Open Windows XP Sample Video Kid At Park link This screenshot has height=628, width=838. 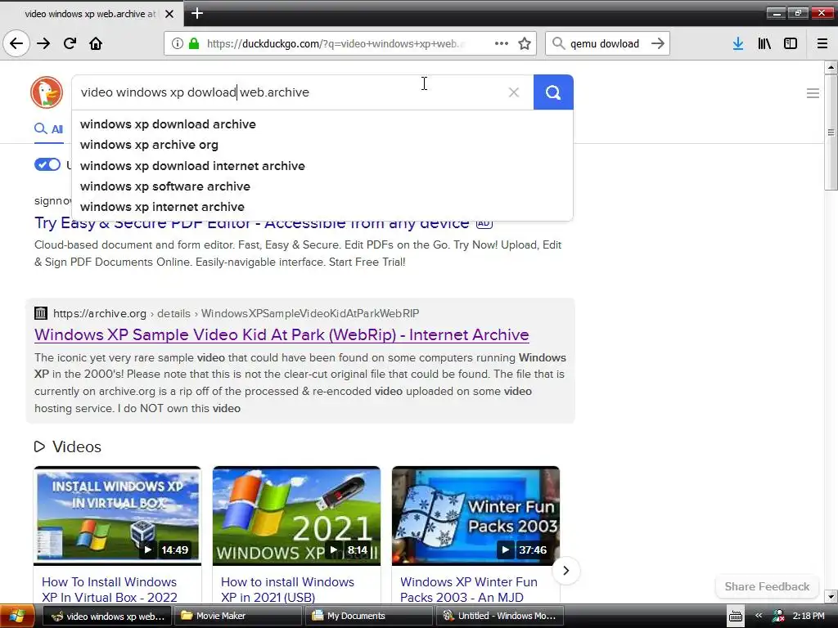[282, 334]
